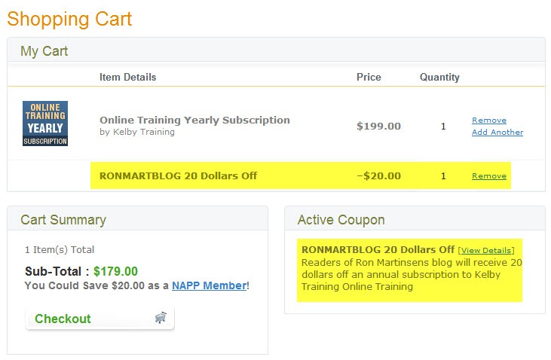The width and height of the screenshot is (551, 360).
Task: Click the RONMARTBLOG coupon row title
Action: coord(178,175)
